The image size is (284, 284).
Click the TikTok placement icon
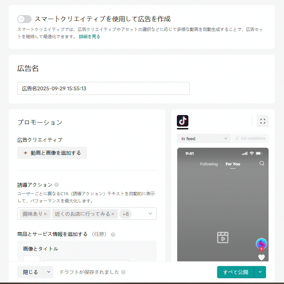coord(183,121)
